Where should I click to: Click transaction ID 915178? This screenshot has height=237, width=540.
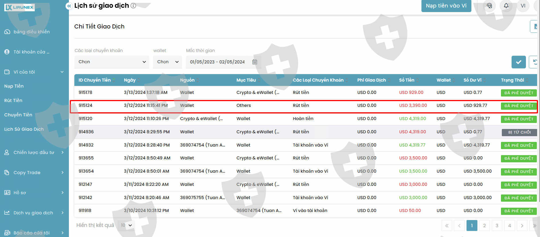point(85,93)
